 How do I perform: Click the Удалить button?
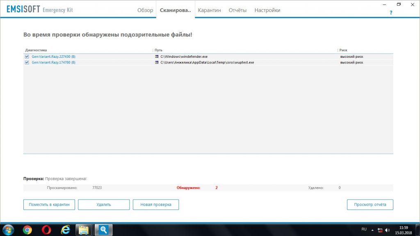click(104, 204)
